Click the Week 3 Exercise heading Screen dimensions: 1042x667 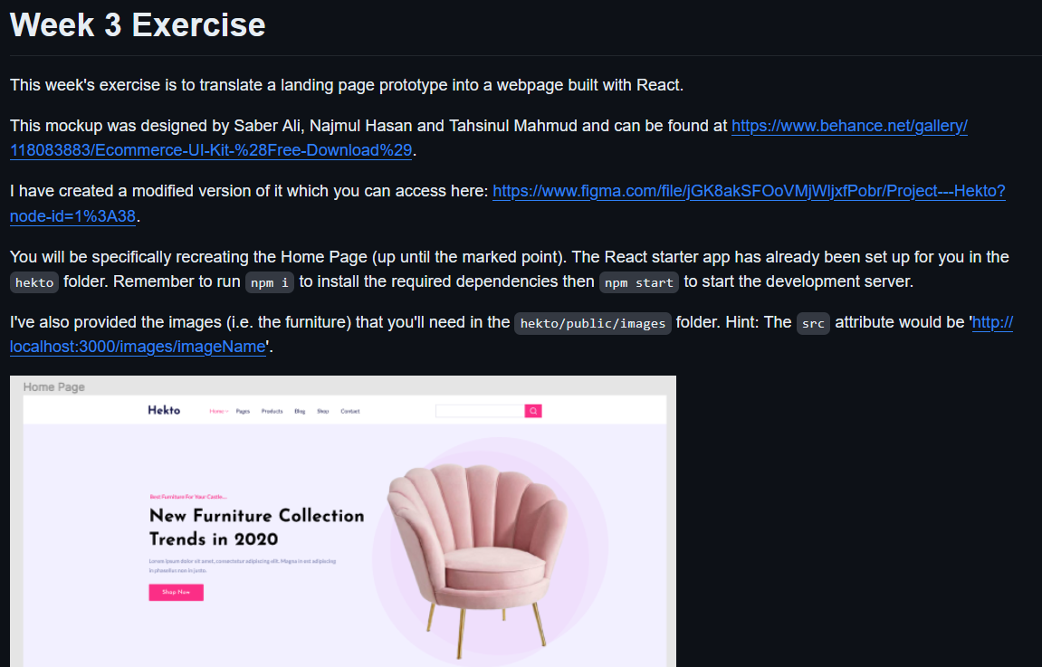pos(138,25)
